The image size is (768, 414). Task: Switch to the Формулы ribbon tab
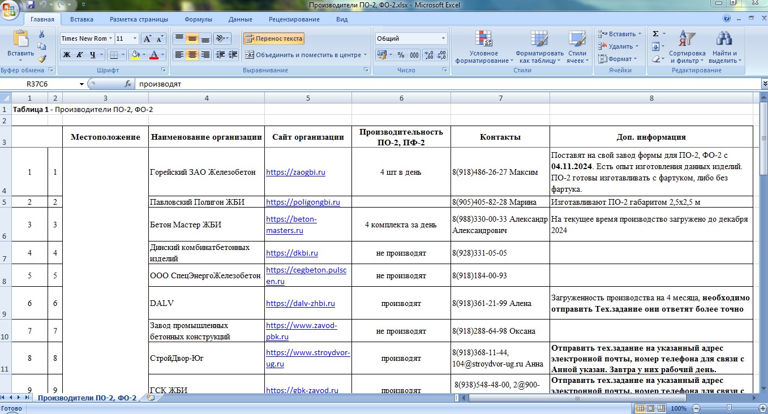click(x=198, y=19)
